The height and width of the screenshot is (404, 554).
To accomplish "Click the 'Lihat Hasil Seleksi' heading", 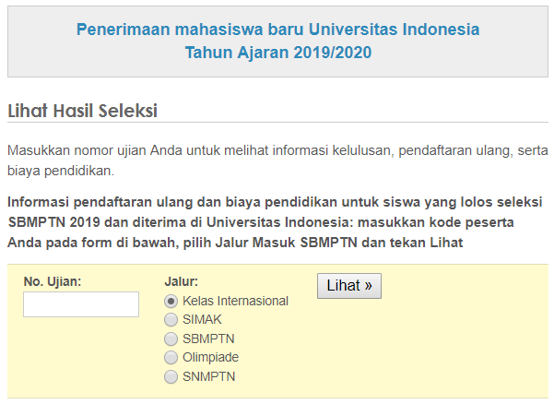I will click(x=83, y=111).
